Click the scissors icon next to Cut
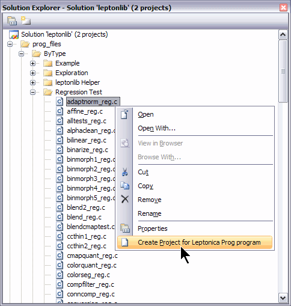Image resolution: width=291 pixels, height=306 pixels. click(x=125, y=172)
